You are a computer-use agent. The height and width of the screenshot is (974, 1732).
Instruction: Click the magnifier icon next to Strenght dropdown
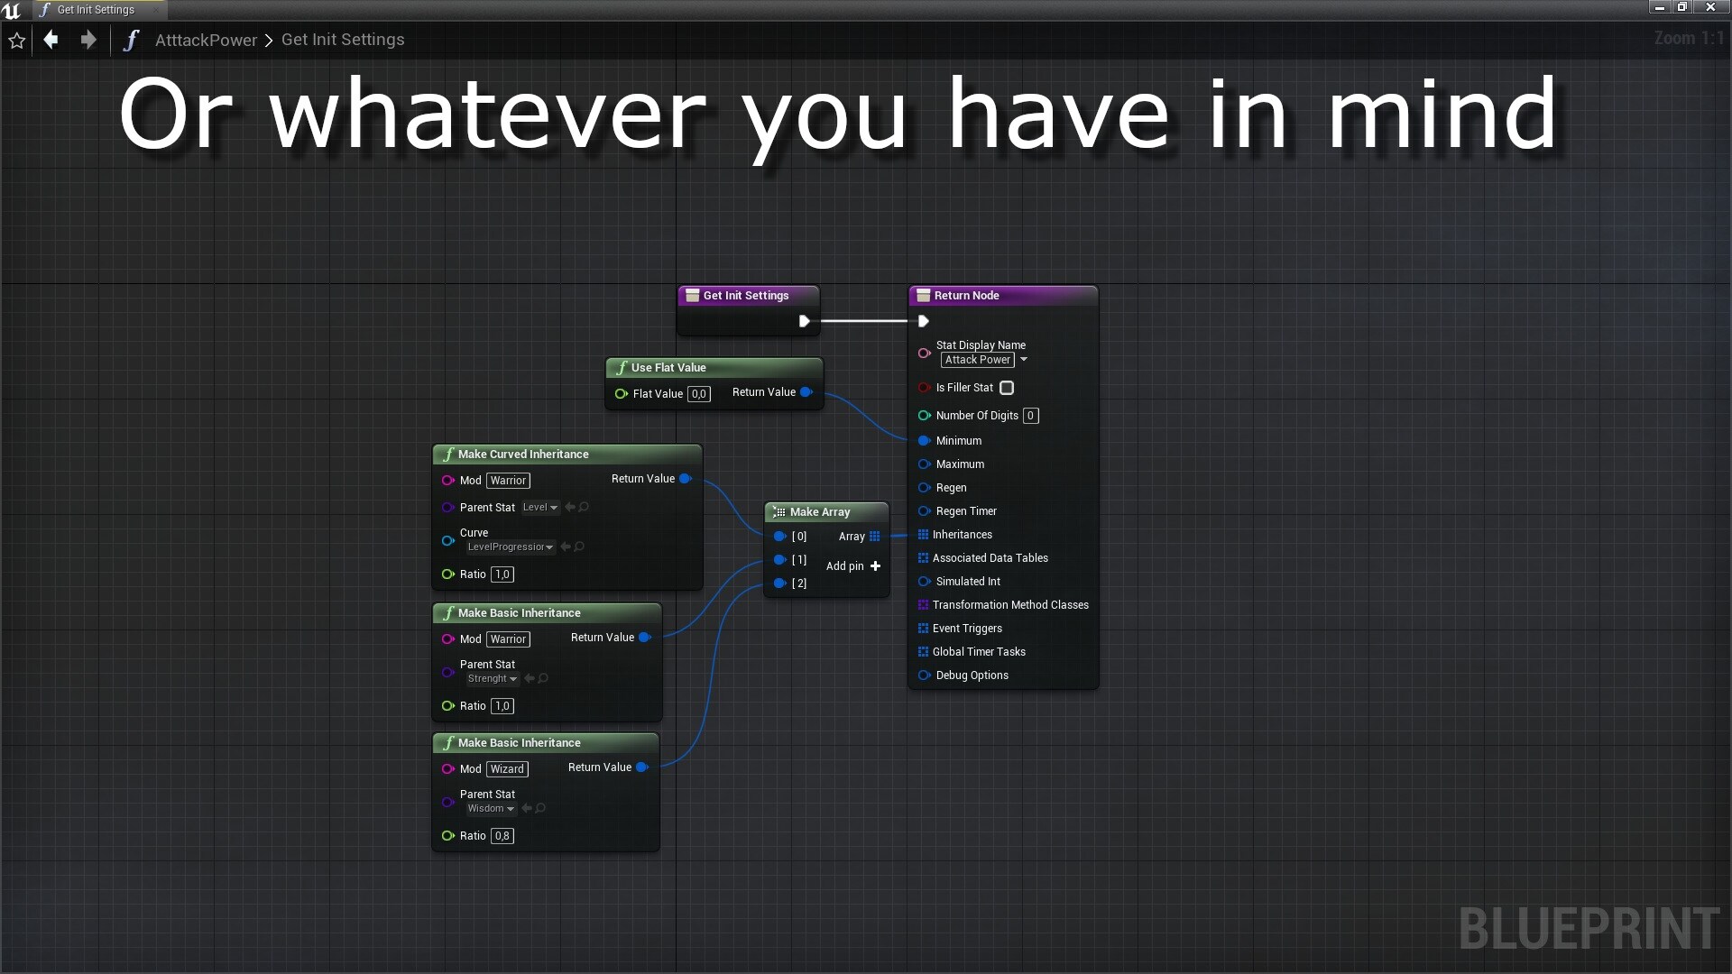(x=543, y=678)
